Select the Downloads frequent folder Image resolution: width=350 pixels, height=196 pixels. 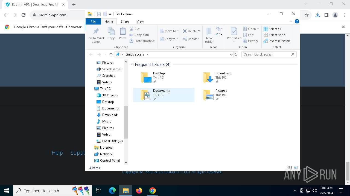[226, 78]
